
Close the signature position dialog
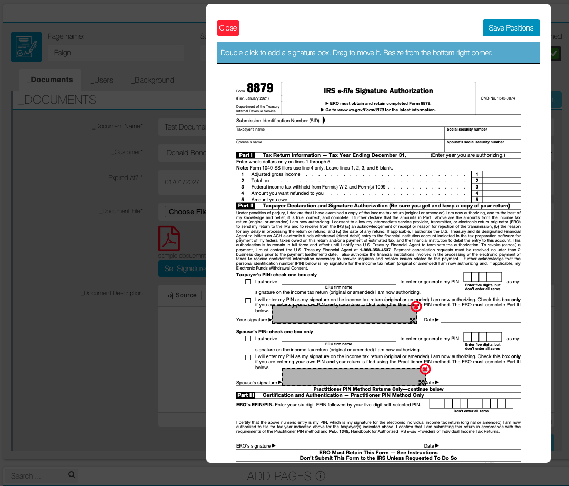pos(228,28)
